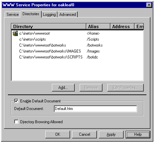Enable Directory Browsing Allowed checkbox
This screenshot has height=144, width=155.
16,122
